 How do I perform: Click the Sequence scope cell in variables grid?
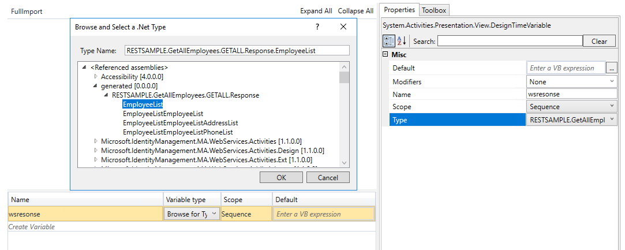click(x=246, y=214)
